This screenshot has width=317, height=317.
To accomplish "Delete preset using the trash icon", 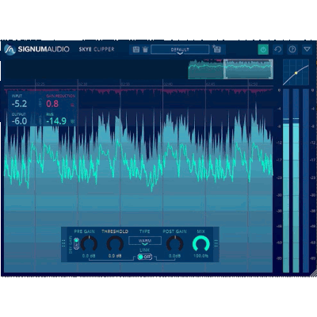I will [145, 49].
